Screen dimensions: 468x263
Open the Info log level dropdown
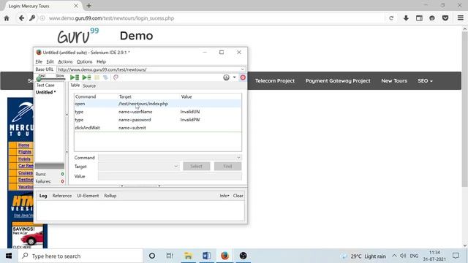pyautogui.click(x=224, y=196)
